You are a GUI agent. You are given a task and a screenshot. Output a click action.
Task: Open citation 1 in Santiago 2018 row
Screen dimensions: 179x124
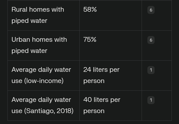pyautogui.click(x=151, y=100)
